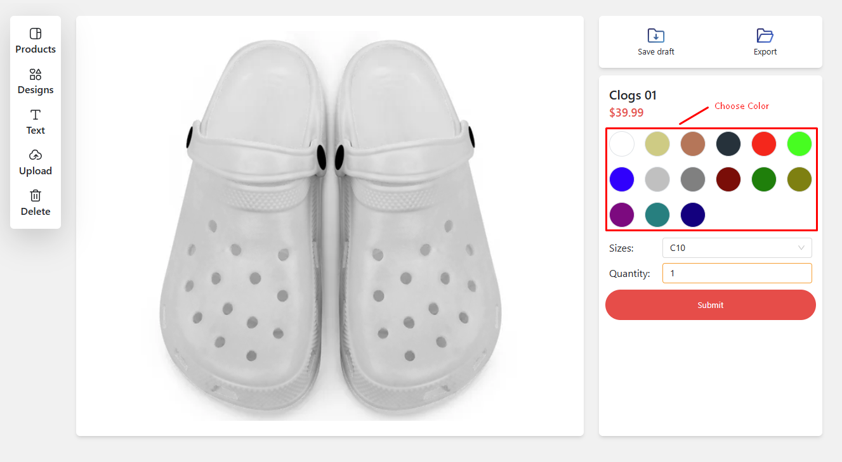This screenshot has width=842, height=462.
Task: Select the Text tool
Action: point(35,121)
